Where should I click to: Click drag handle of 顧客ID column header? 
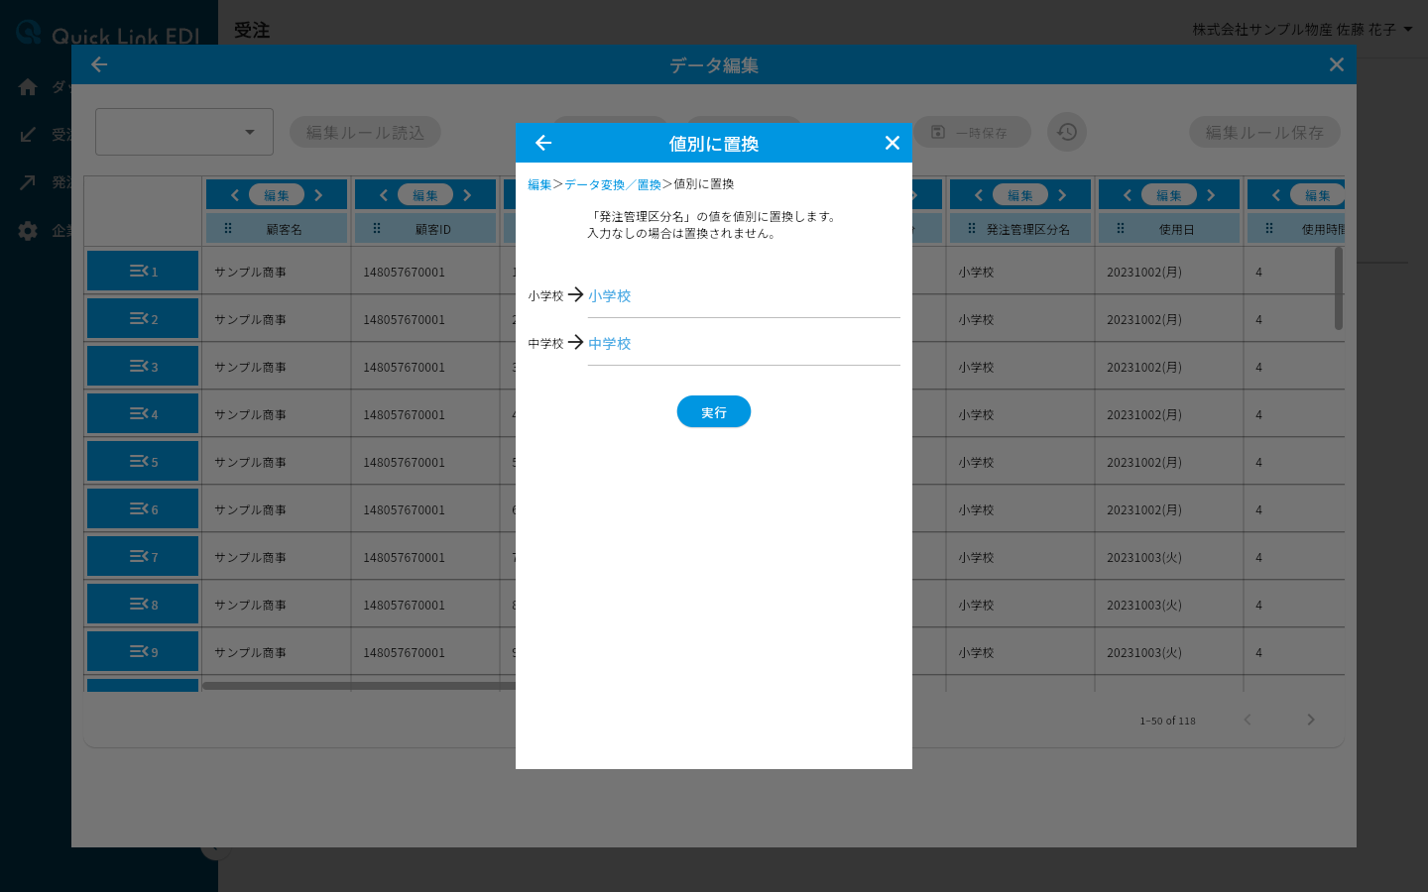click(377, 228)
